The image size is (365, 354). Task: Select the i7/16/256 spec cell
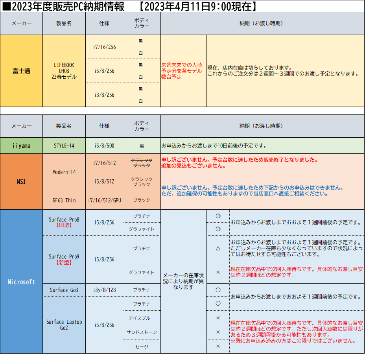click(x=104, y=47)
